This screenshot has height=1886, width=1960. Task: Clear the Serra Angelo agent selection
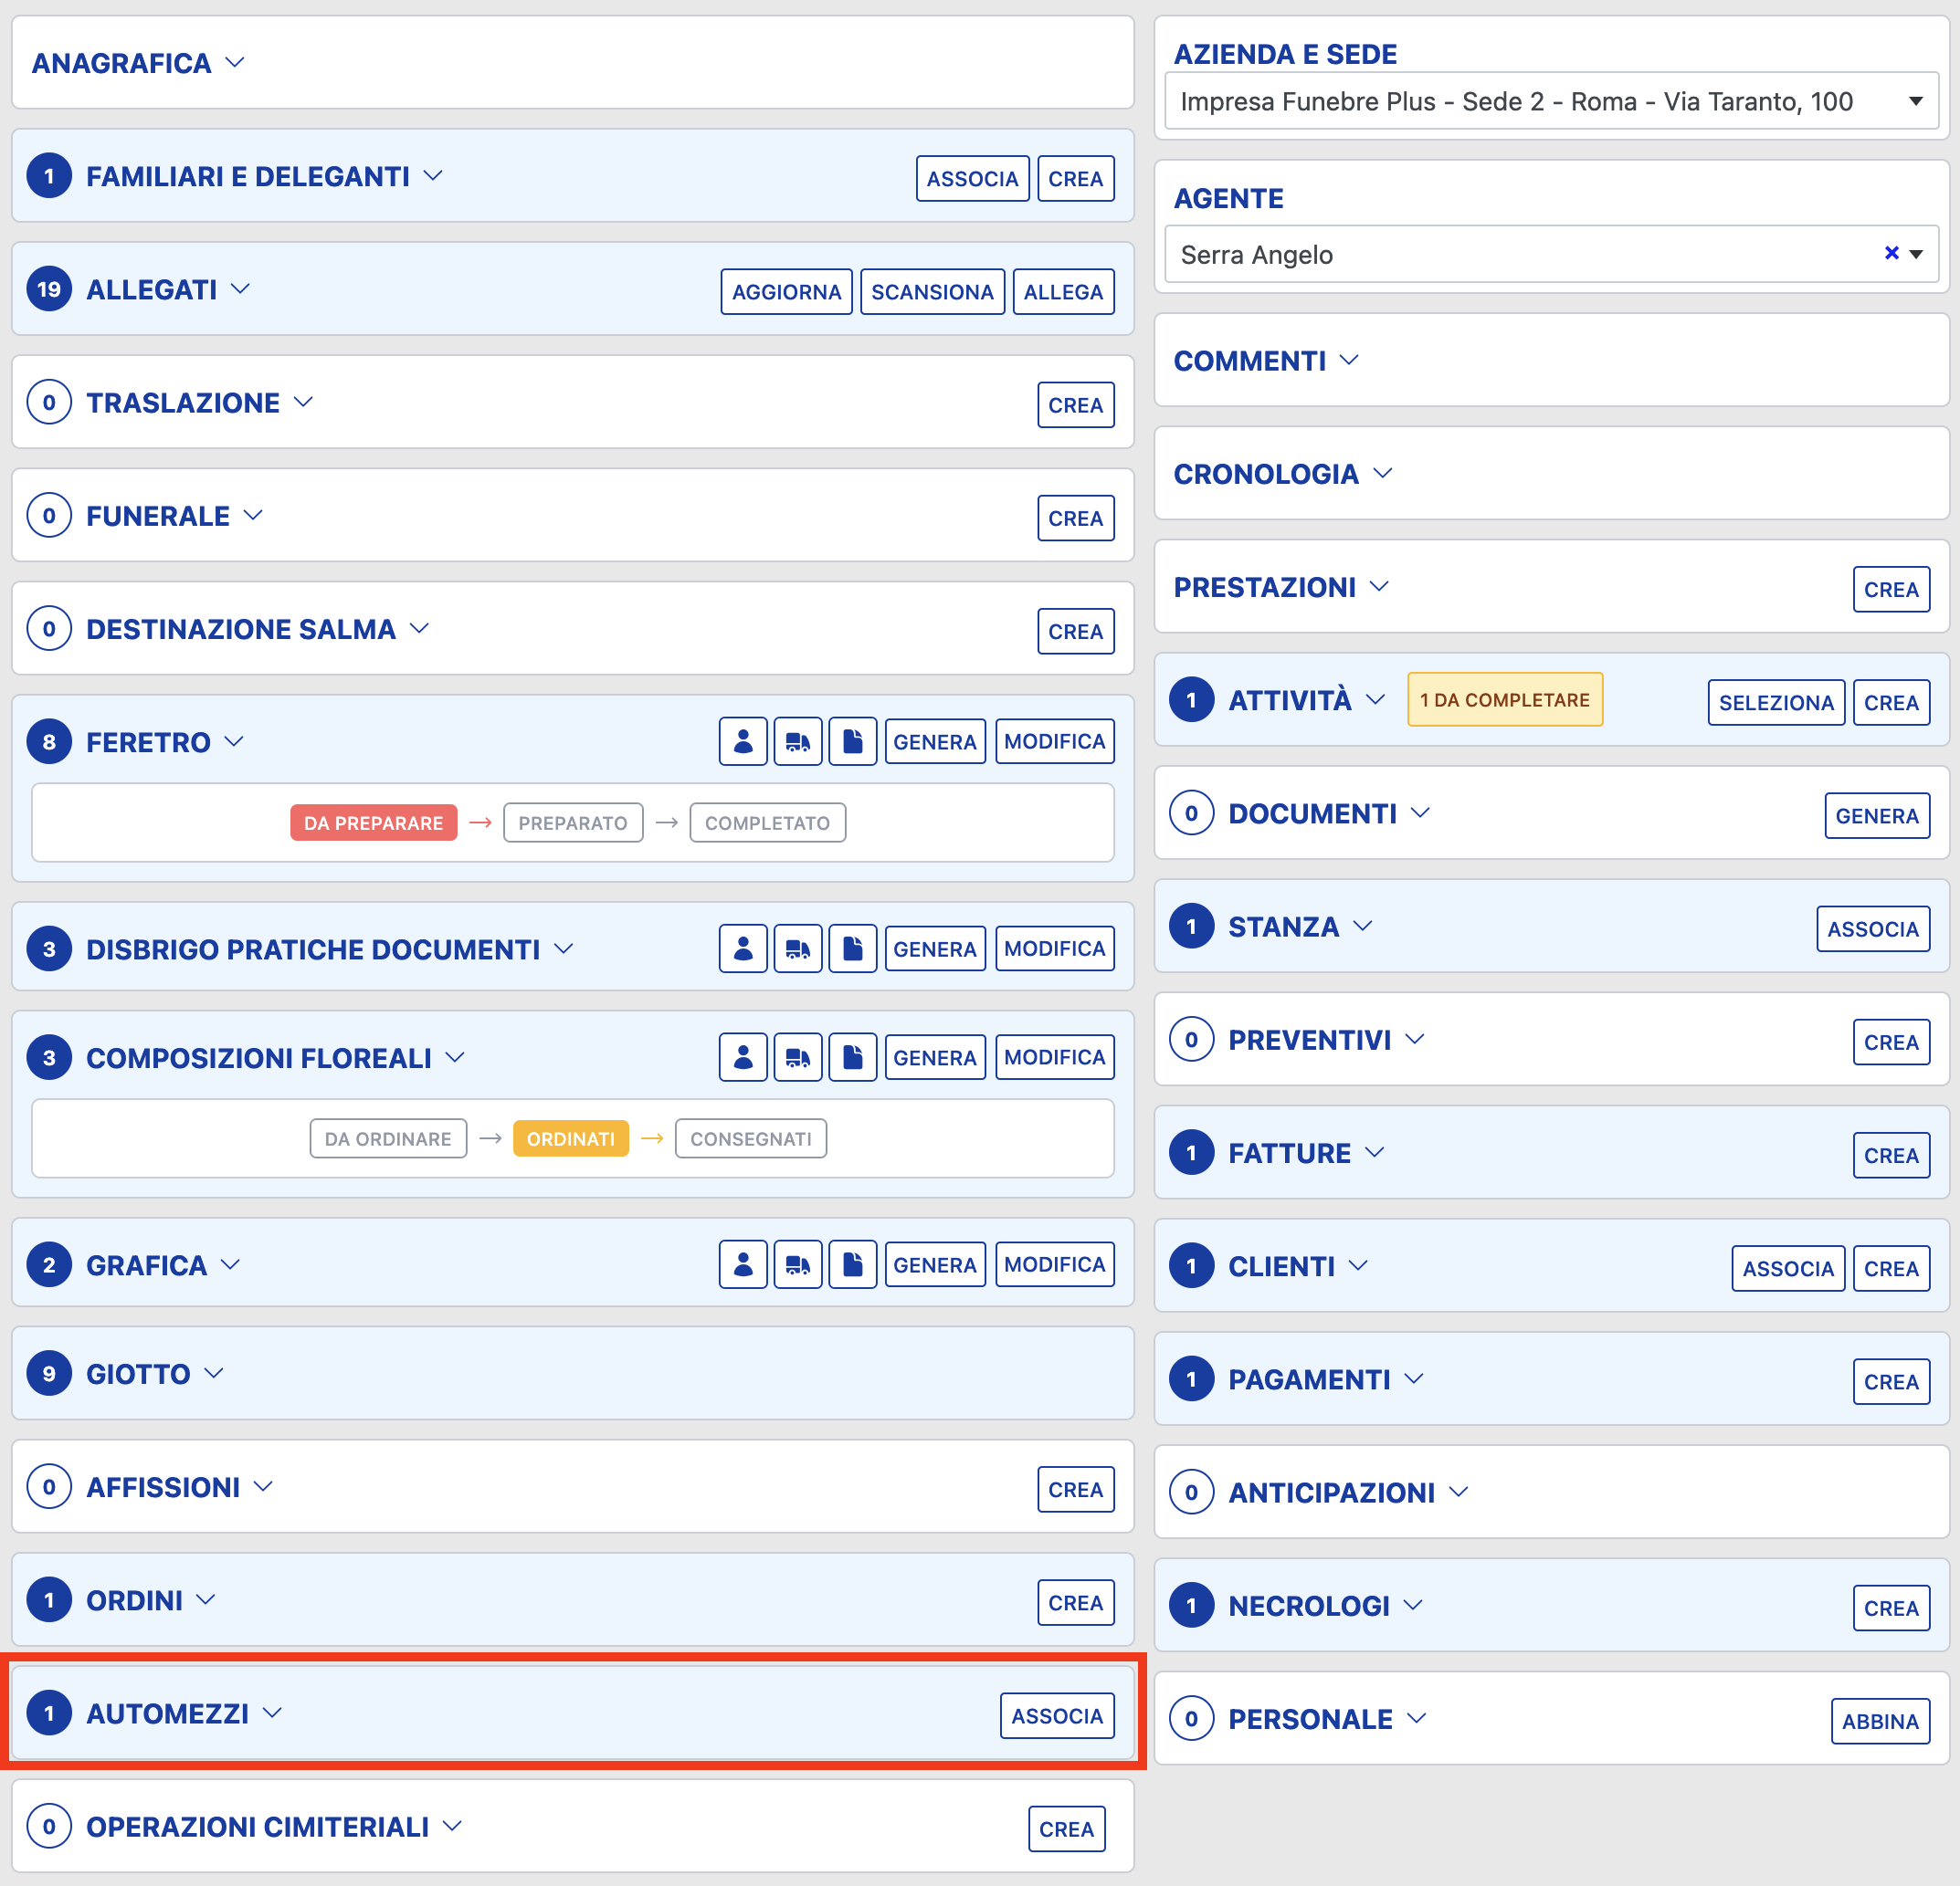tap(1890, 254)
